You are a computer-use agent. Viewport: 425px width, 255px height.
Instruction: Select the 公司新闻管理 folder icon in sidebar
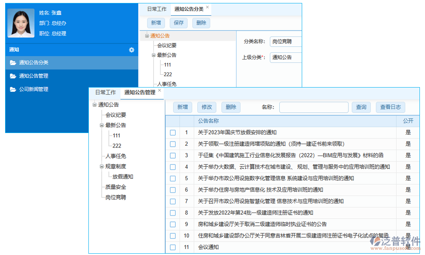click(12, 89)
